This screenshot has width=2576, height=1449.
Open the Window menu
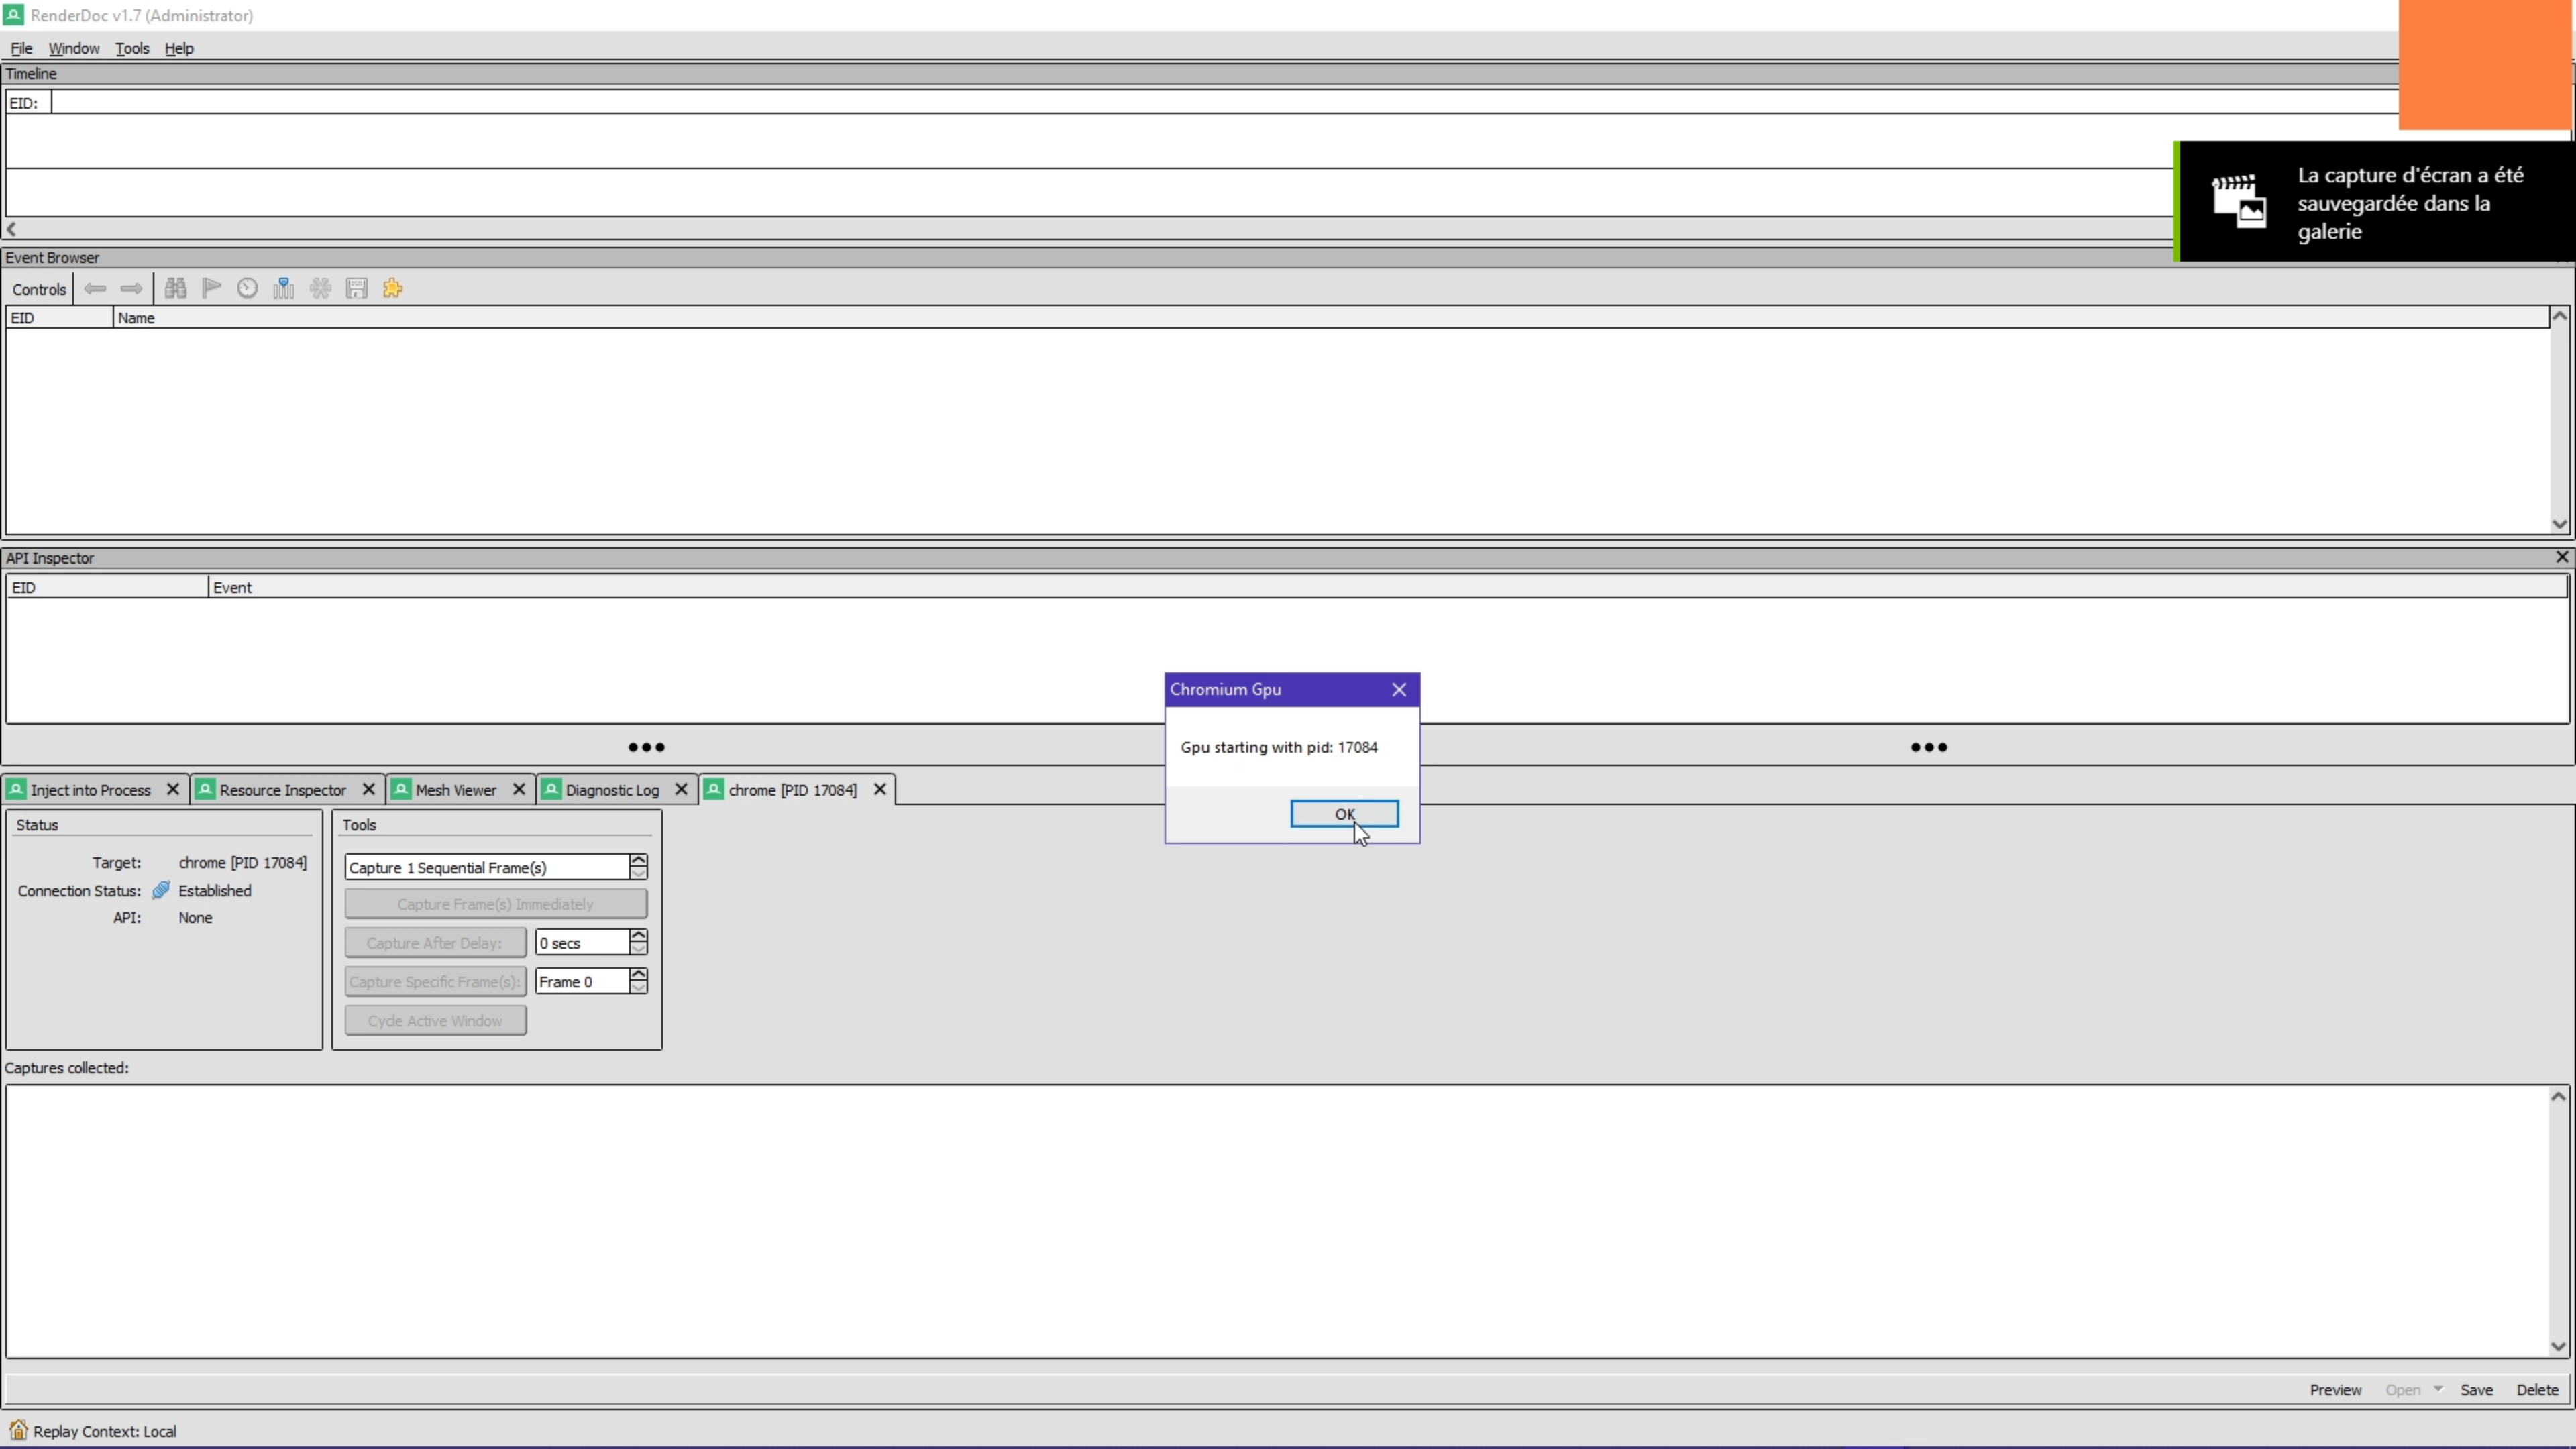[x=74, y=48]
